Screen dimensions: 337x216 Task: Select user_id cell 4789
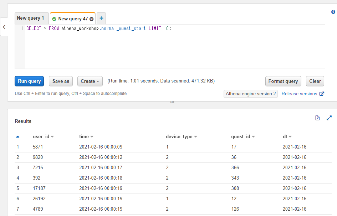point(38,209)
